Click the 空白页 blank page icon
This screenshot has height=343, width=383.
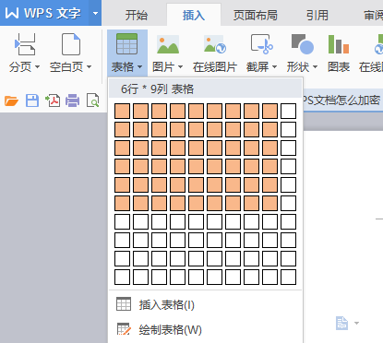coord(71,44)
